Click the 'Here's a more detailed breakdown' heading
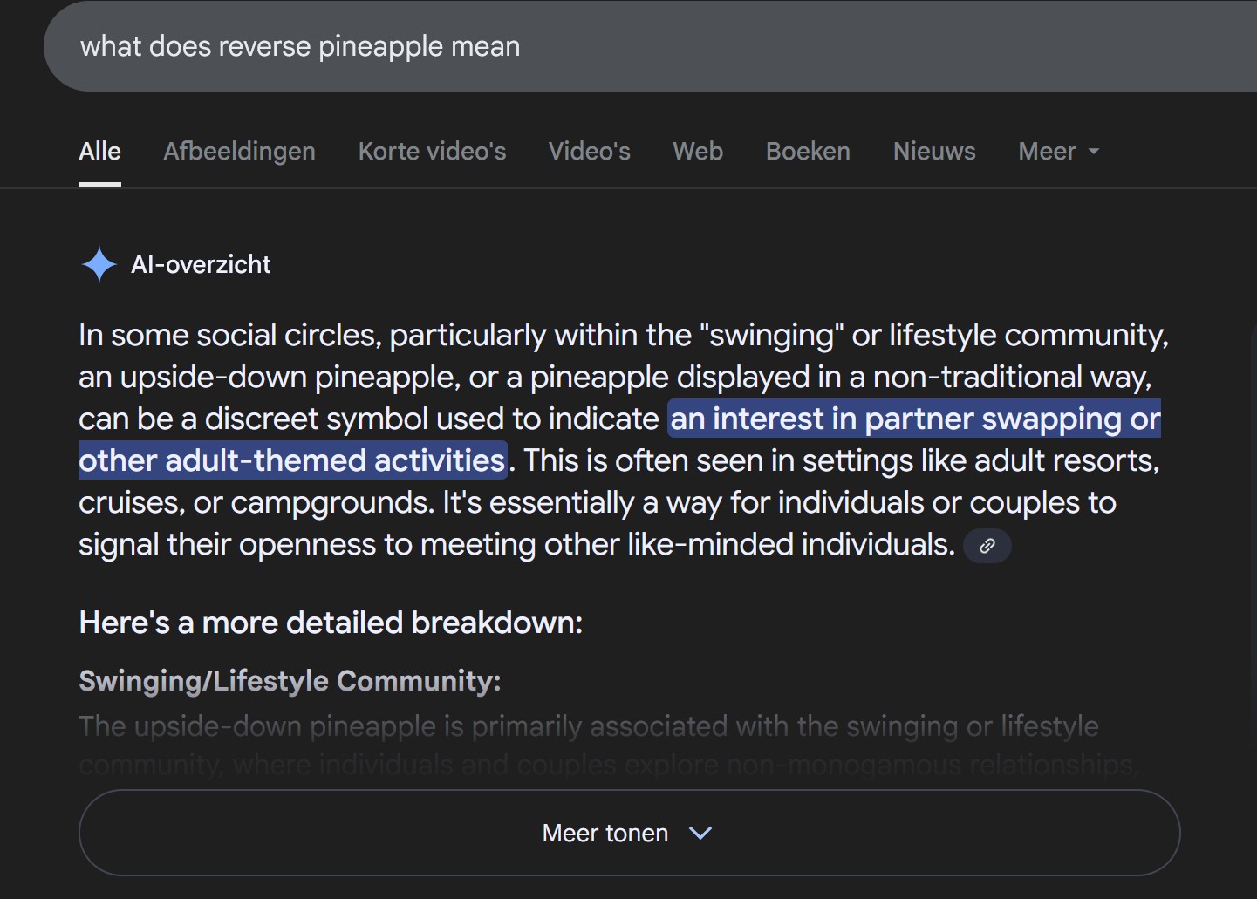 [x=331, y=623]
